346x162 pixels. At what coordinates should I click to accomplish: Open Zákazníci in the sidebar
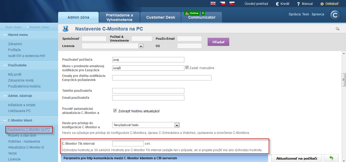click(15, 44)
